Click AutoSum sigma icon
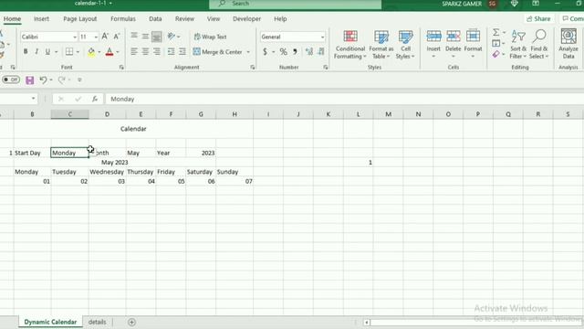 click(x=496, y=33)
